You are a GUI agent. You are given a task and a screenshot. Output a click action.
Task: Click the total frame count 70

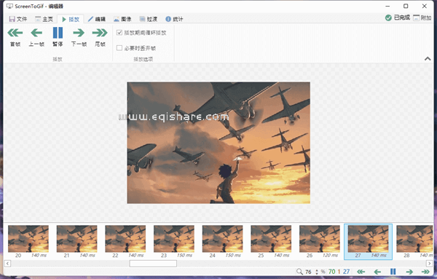pos(331,272)
